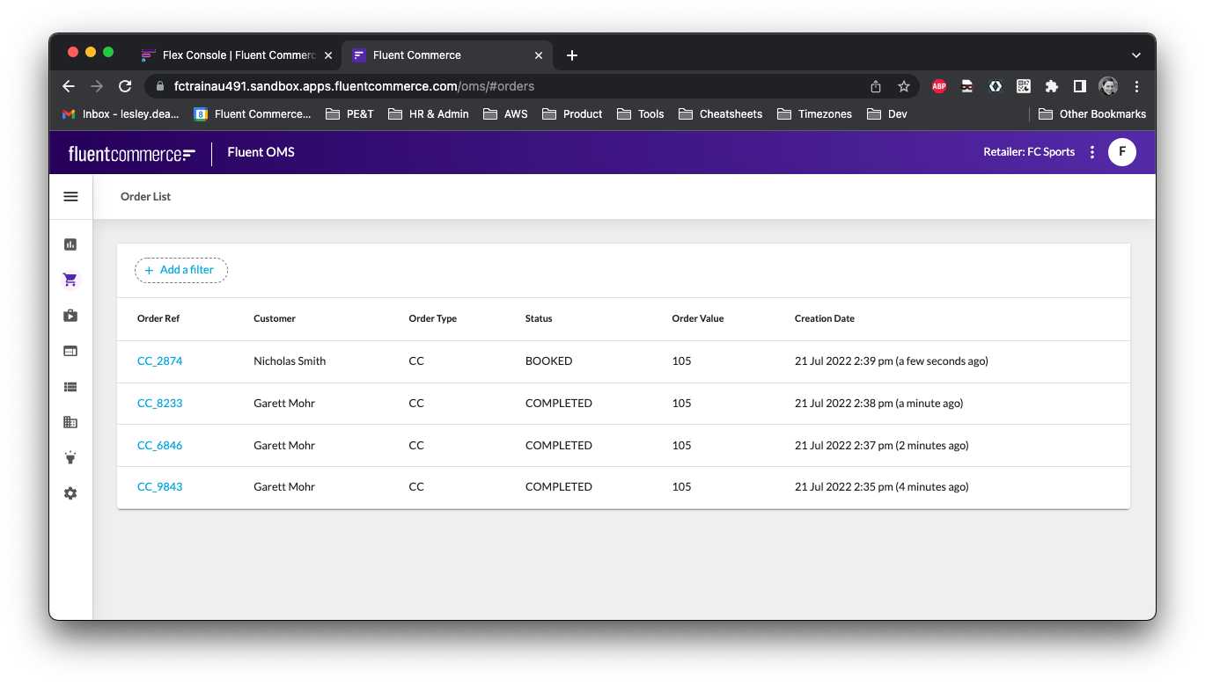This screenshot has width=1205, height=685.
Task: Open the hamburger navigation menu
Action: pos(70,197)
